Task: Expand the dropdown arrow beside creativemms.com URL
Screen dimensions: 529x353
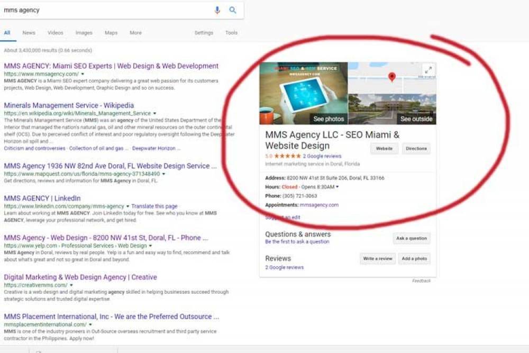Action: 71,285
